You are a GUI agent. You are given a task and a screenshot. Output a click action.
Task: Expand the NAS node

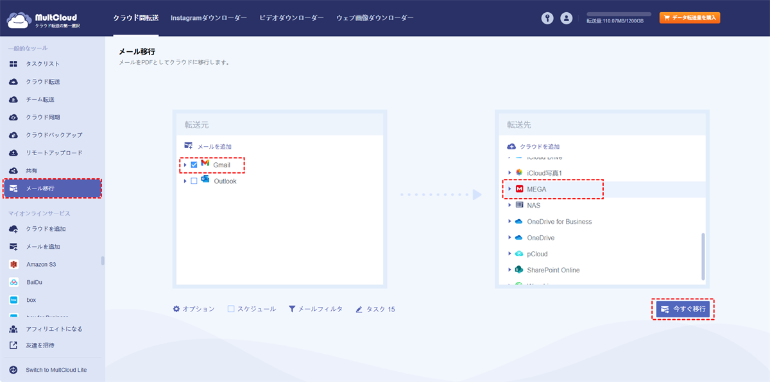click(510, 205)
